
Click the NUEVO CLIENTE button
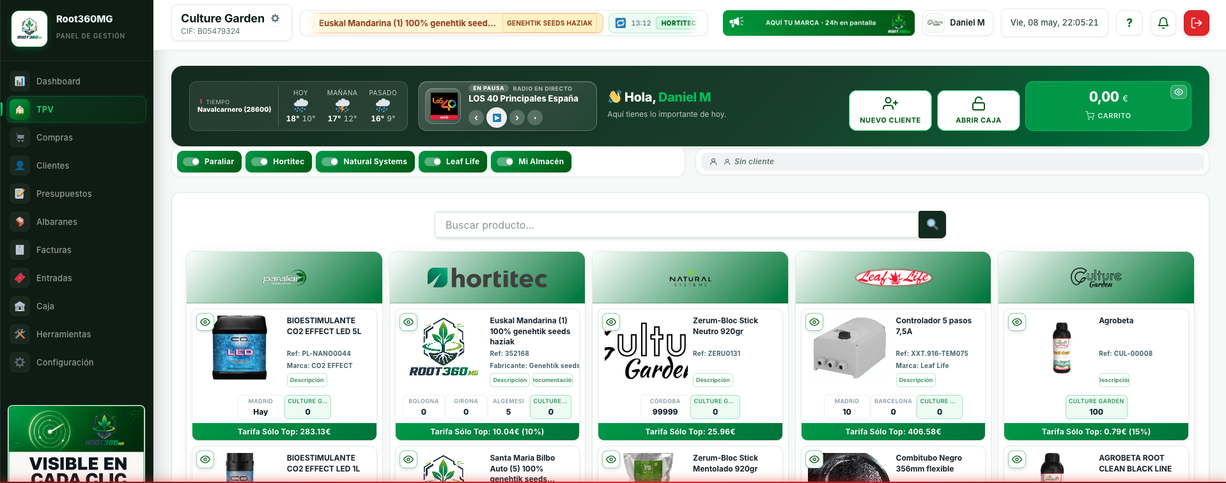pos(890,111)
